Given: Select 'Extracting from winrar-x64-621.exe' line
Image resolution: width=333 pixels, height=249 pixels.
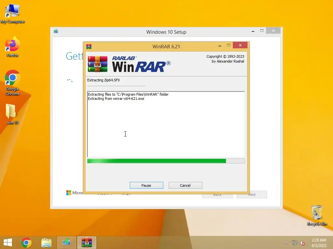Looking at the screenshot, I should click(x=116, y=99).
